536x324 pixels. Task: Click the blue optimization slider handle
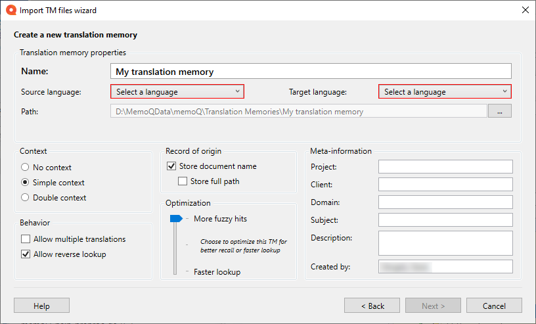pyautogui.click(x=176, y=218)
